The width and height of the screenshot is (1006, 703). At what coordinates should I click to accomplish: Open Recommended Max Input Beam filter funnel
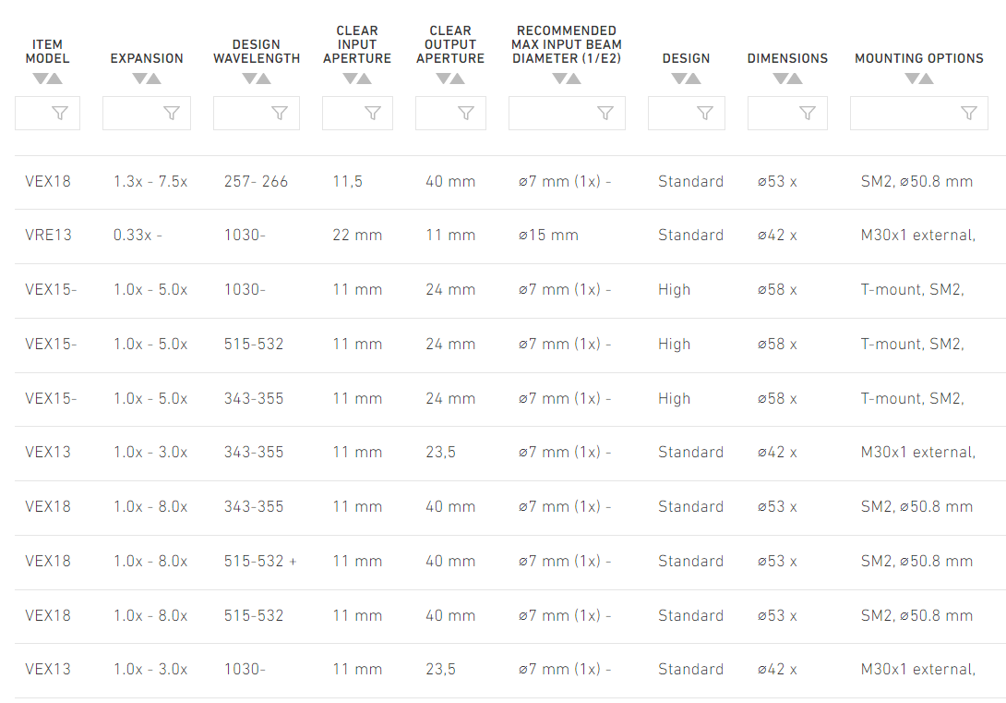pos(605,114)
